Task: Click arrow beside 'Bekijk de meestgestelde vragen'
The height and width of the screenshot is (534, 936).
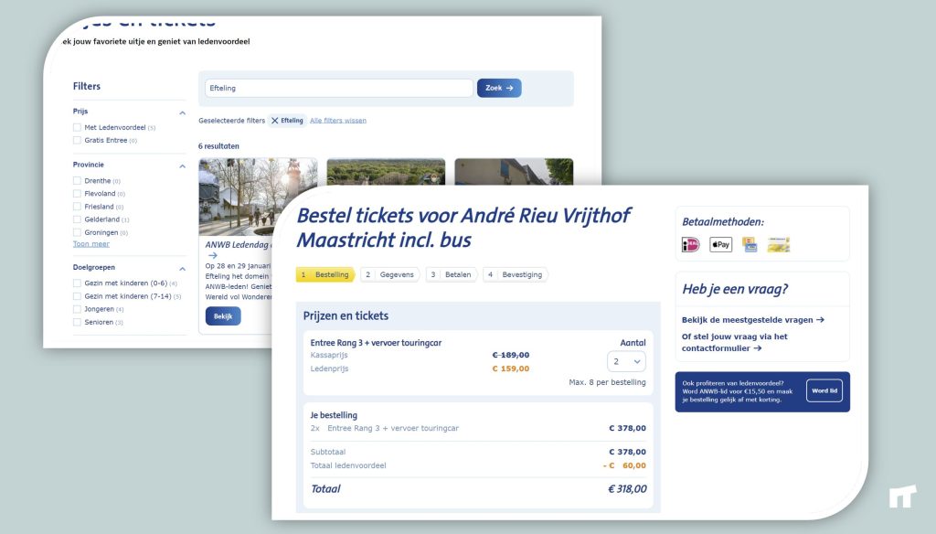Action: 821,320
